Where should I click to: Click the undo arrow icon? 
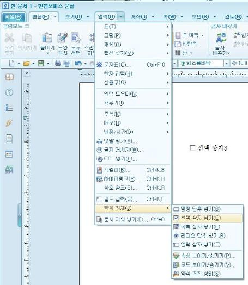78,63
